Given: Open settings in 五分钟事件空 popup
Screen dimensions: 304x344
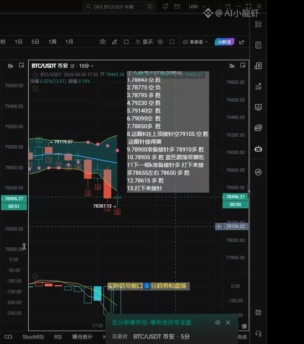Looking at the screenshot, I should coord(217,322).
